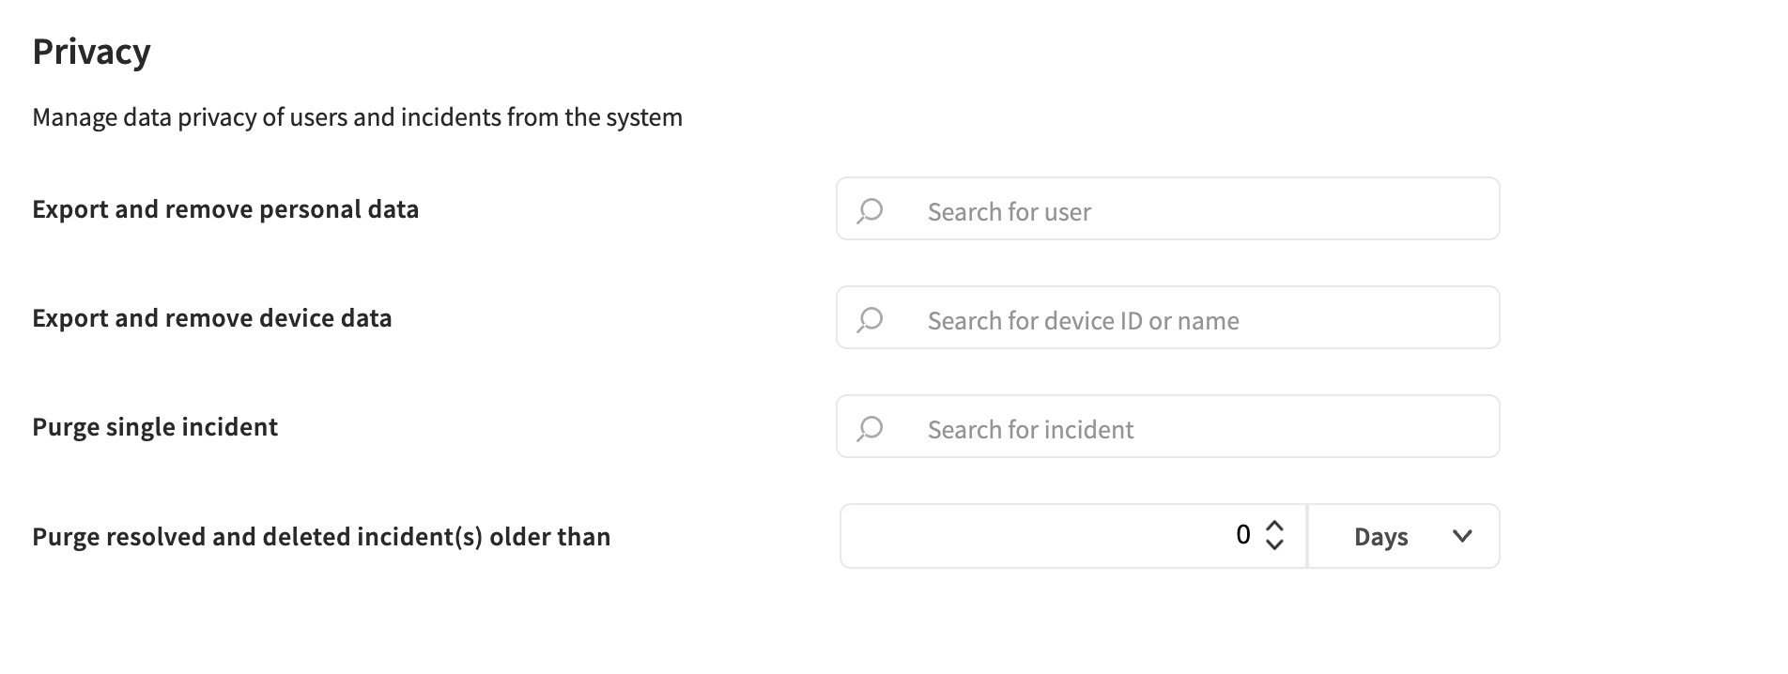Click the magnifier icon in device search

pyautogui.click(x=870, y=319)
